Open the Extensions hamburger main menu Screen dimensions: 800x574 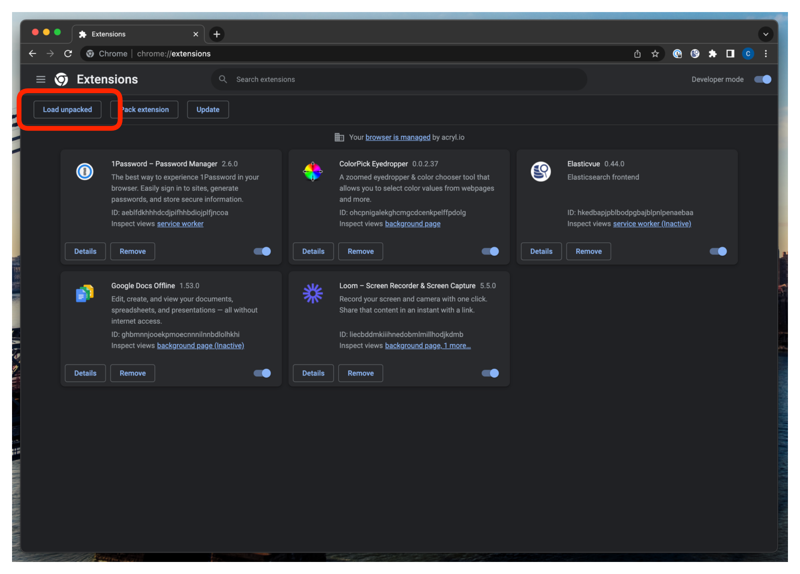[x=41, y=79]
